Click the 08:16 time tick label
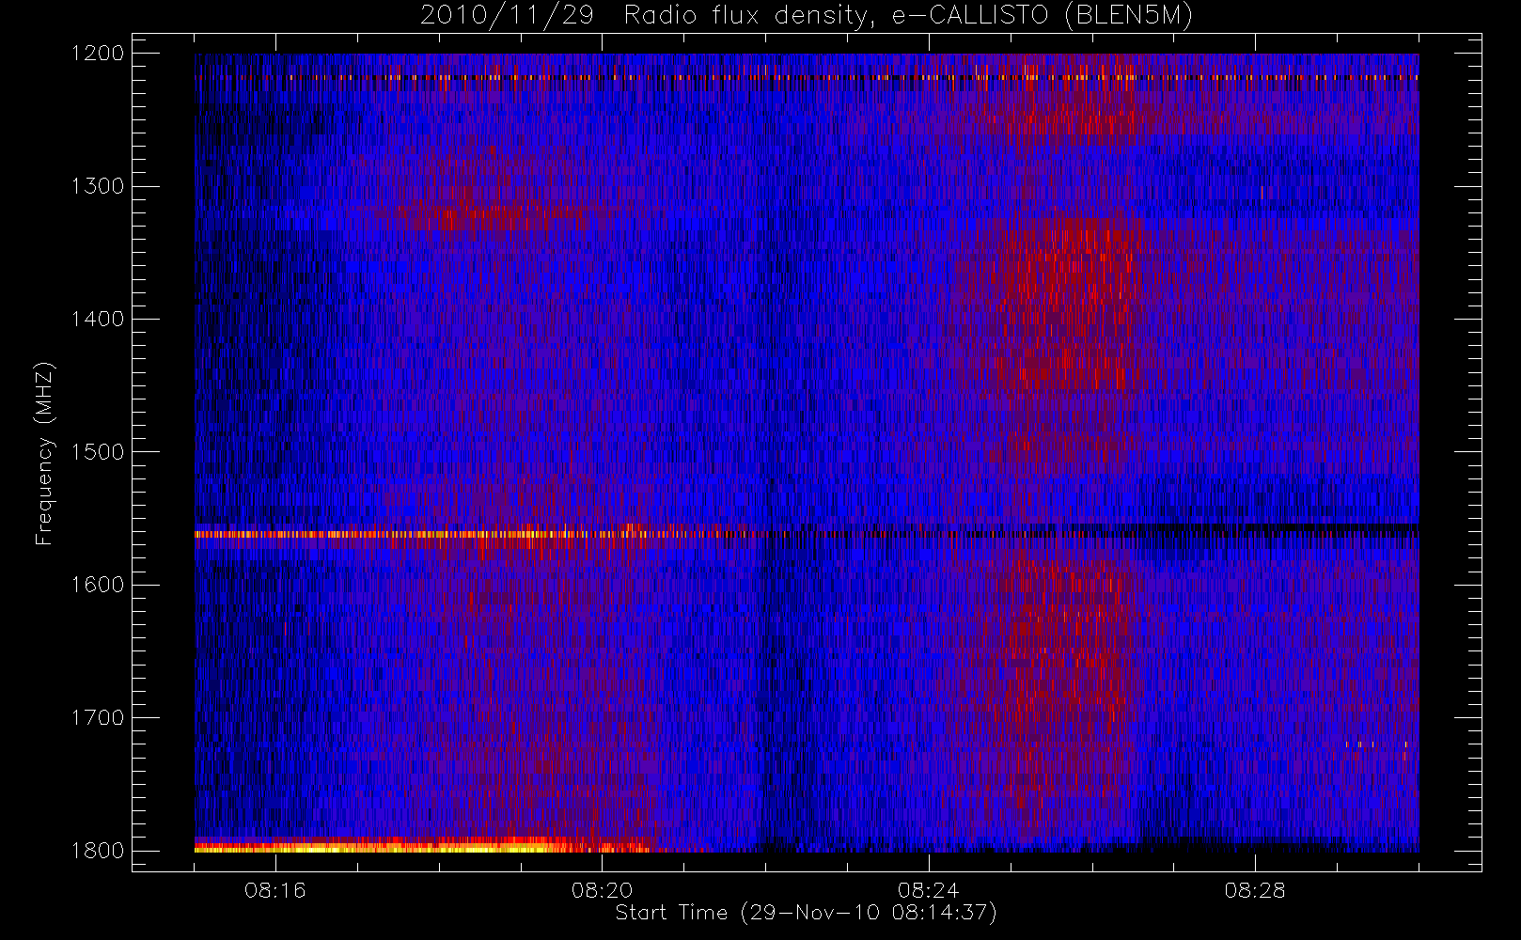The image size is (1521, 940). 275,890
